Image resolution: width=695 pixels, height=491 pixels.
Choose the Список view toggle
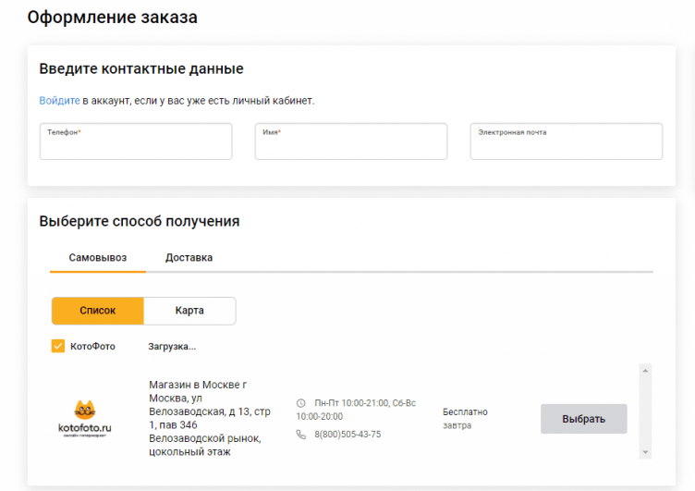97,311
